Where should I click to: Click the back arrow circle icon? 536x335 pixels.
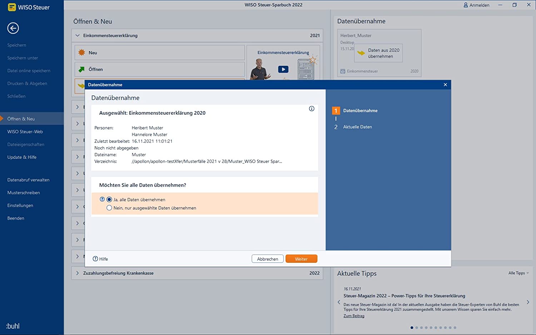click(13, 28)
